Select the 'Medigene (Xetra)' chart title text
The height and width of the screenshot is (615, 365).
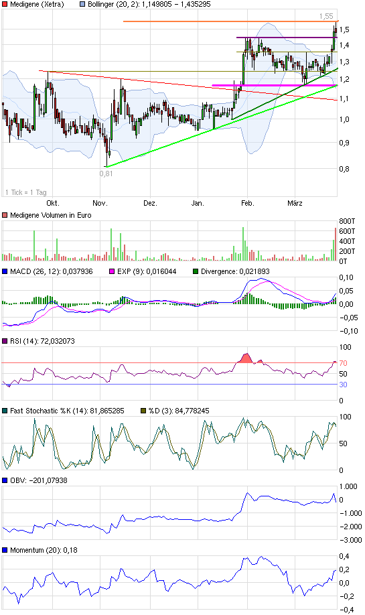click(37, 4)
